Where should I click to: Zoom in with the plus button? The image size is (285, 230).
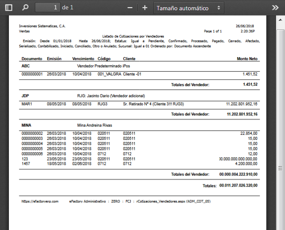(145, 8)
